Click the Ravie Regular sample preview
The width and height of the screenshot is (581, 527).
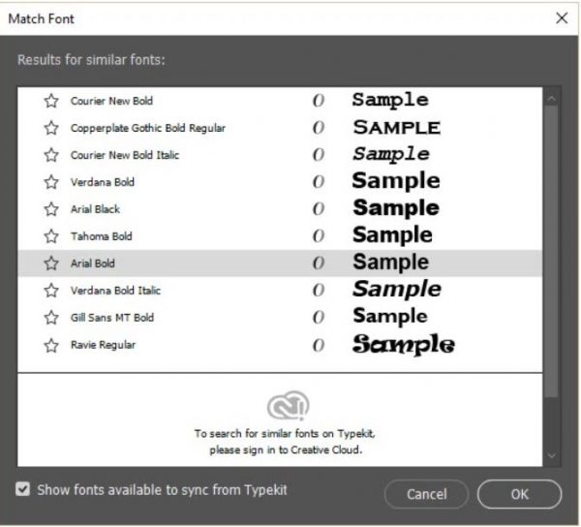(x=404, y=344)
